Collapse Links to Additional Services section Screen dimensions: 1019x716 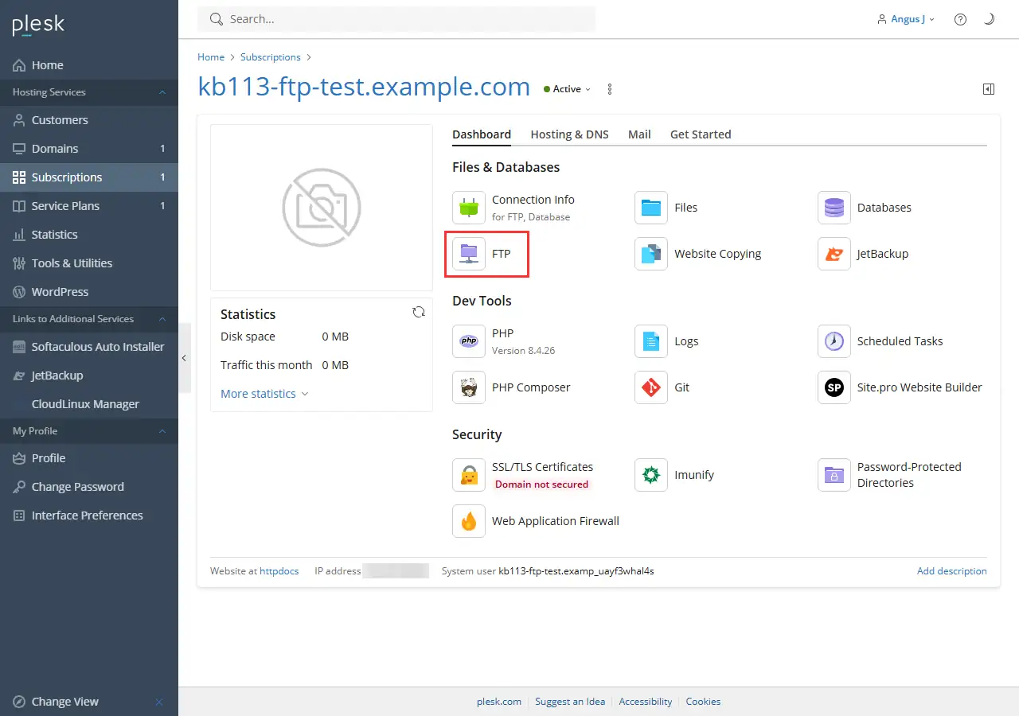tap(162, 319)
